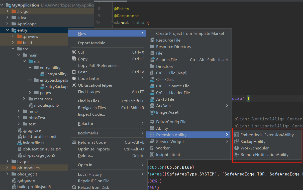This screenshot has width=303, height=190.
Task: Expand the hvigor folder in tree
Action: click(x=8, y=161)
